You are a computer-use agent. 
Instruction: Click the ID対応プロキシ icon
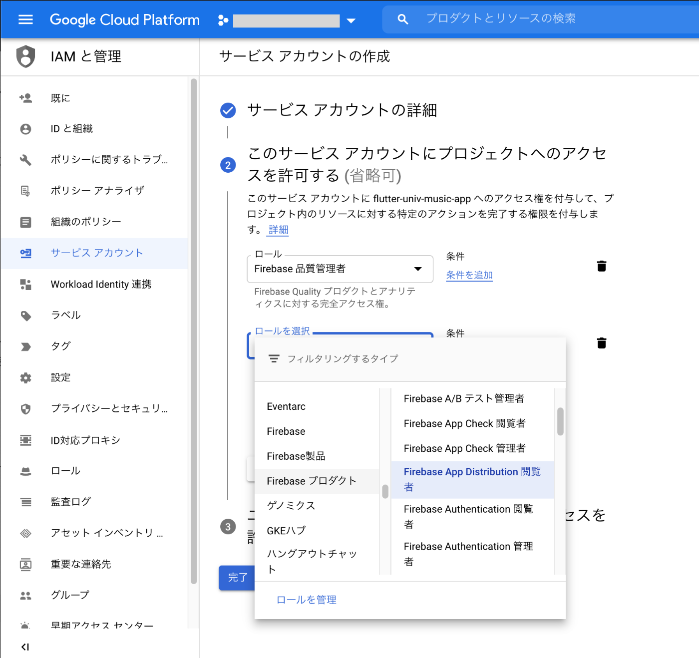point(25,440)
